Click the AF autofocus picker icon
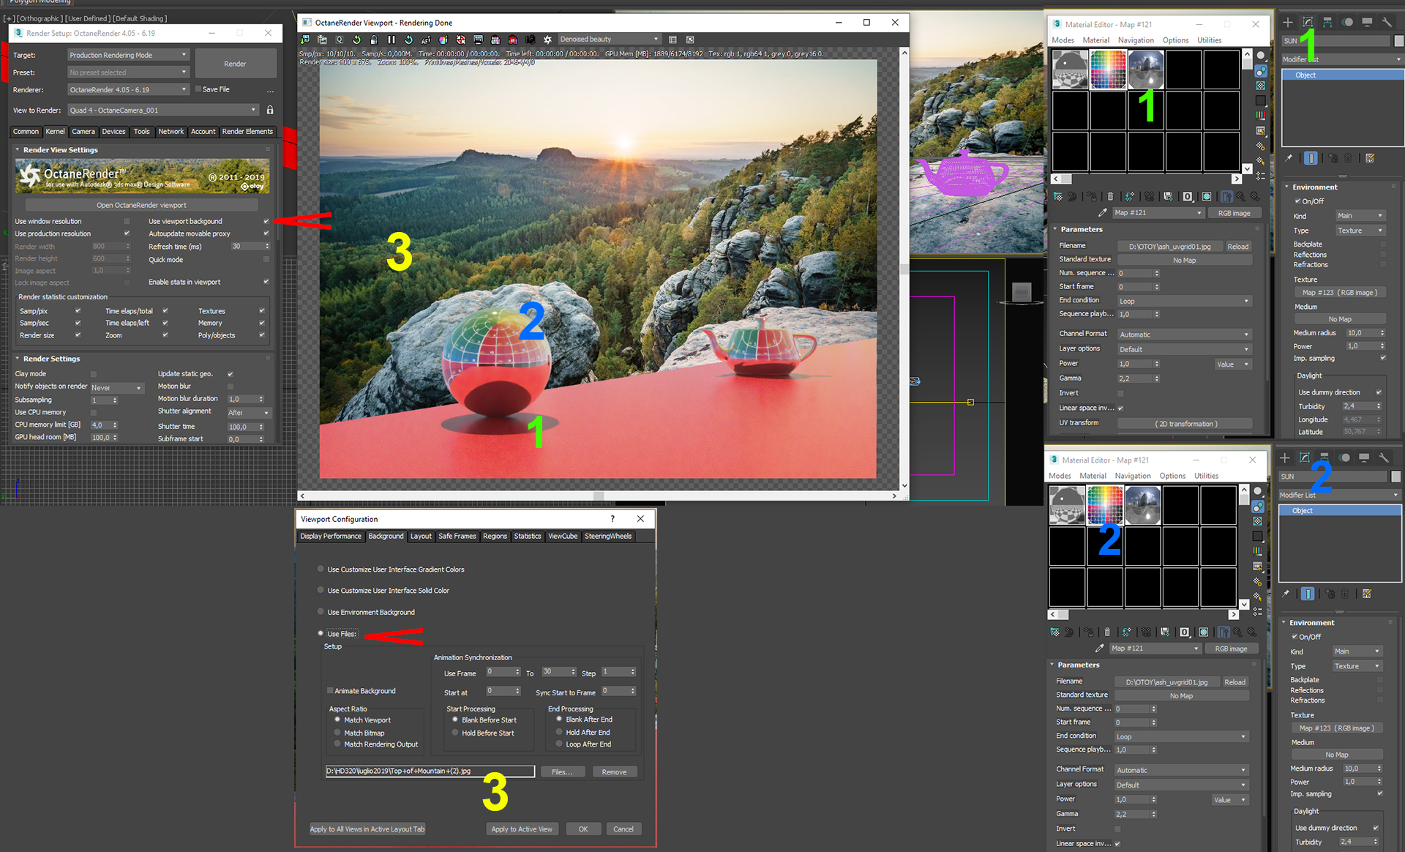This screenshot has height=852, width=1405. pos(426,40)
